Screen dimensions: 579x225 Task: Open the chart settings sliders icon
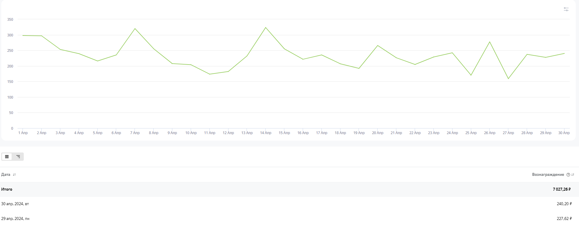click(566, 9)
